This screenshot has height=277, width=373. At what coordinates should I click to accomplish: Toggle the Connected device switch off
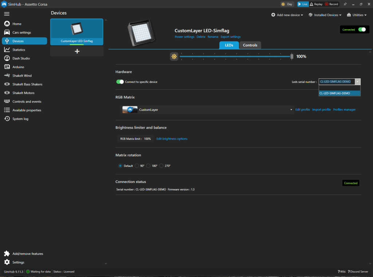click(x=362, y=30)
